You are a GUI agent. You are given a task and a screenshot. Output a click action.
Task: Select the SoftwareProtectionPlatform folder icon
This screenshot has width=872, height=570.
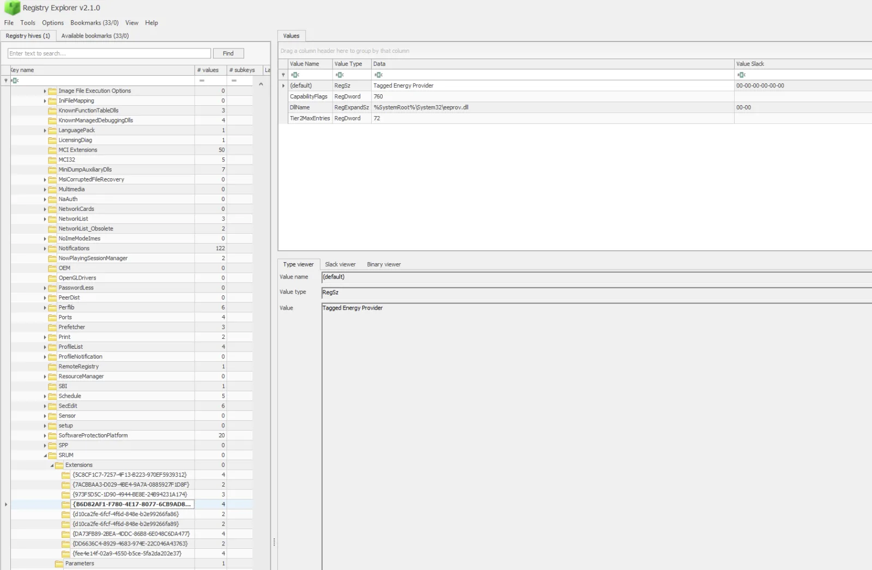[52, 435]
